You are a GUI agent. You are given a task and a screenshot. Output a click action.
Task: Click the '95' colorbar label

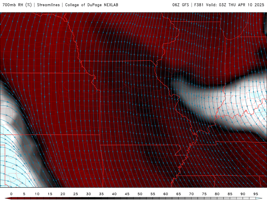pyautogui.click(x=256, y=194)
